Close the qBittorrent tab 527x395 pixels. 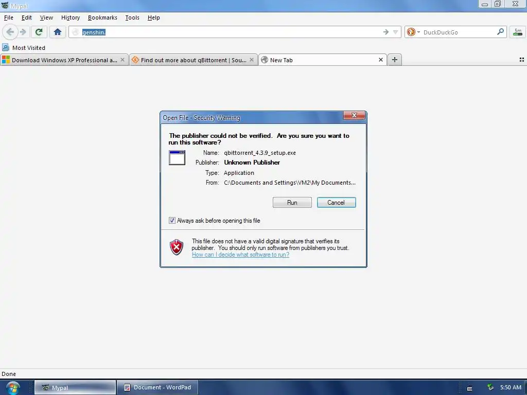[x=251, y=60]
